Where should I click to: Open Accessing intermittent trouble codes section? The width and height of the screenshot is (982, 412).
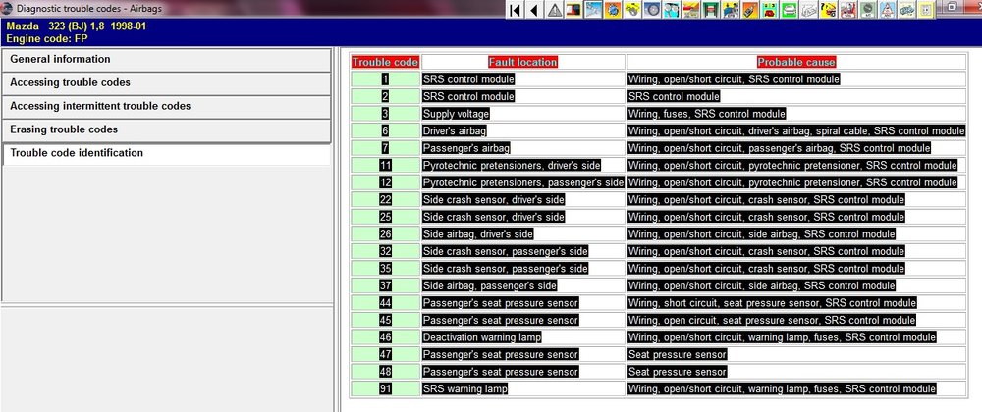[x=166, y=106]
